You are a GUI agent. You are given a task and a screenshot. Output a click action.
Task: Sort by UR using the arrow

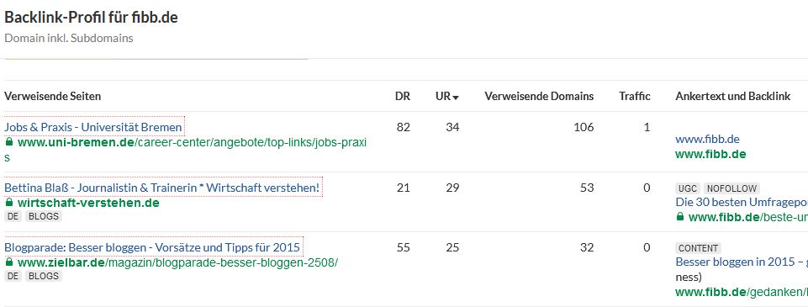(456, 97)
